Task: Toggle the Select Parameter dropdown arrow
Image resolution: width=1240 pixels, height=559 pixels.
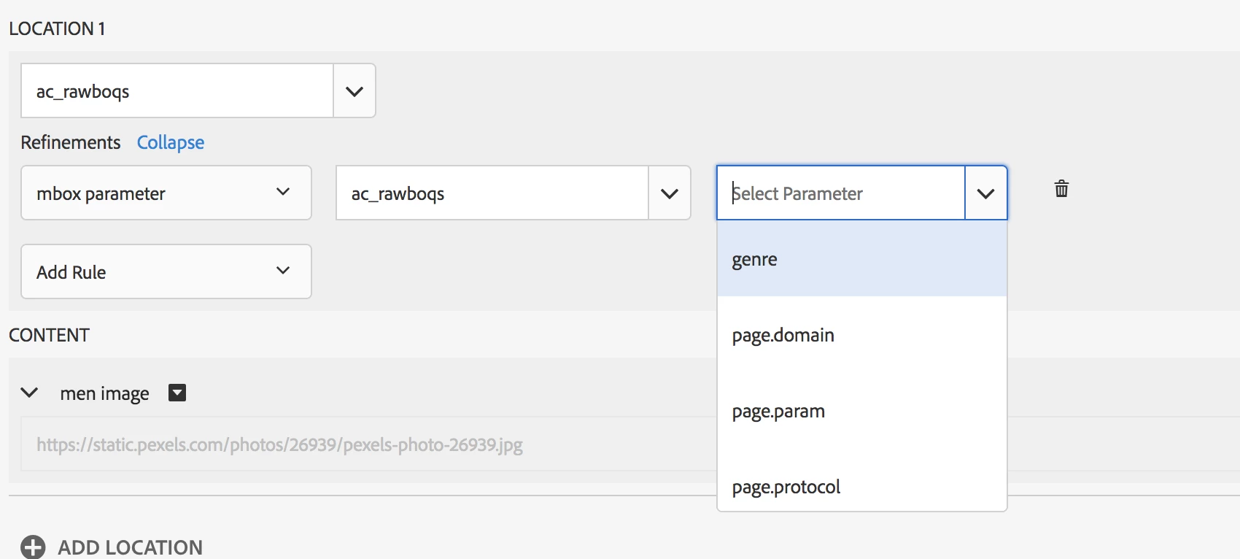Action: click(985, 193)
